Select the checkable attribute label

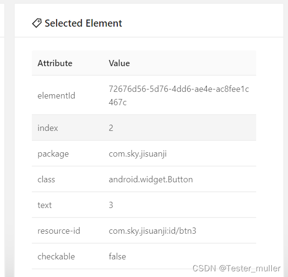coord(56,257)
